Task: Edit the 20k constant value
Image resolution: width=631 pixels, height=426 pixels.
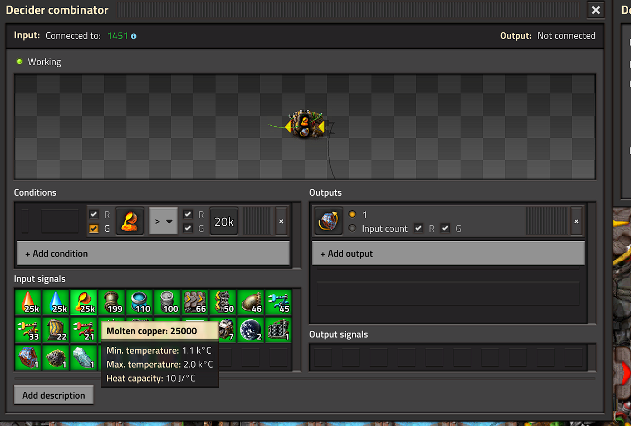Action: [224, 221]
